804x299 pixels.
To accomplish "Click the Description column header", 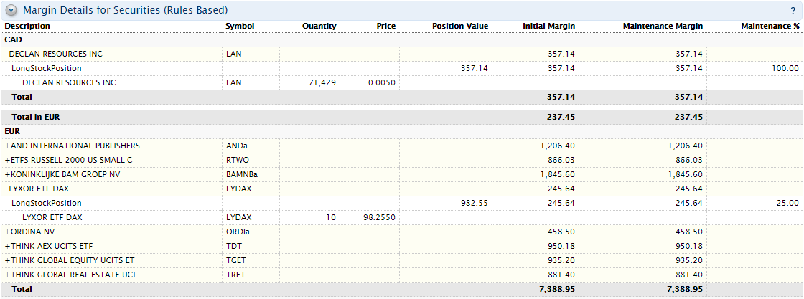I will pos(27,26).
